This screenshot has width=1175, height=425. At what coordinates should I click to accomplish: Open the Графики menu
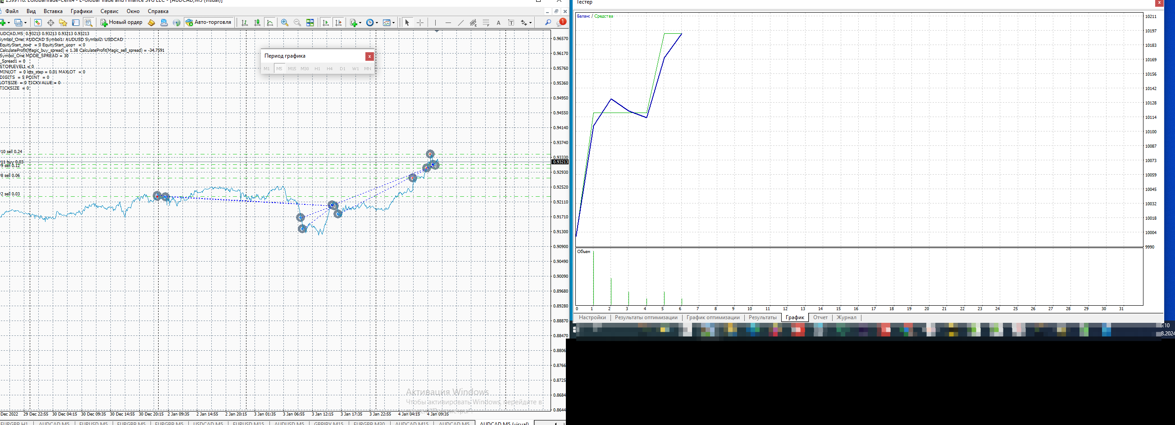pos(81,11)
